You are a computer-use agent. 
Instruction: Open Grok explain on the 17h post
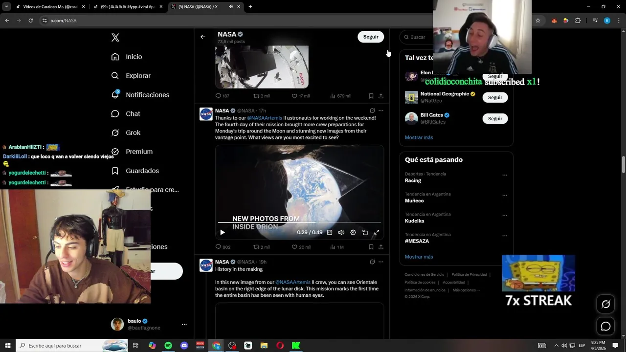click(x=372, y=111)
